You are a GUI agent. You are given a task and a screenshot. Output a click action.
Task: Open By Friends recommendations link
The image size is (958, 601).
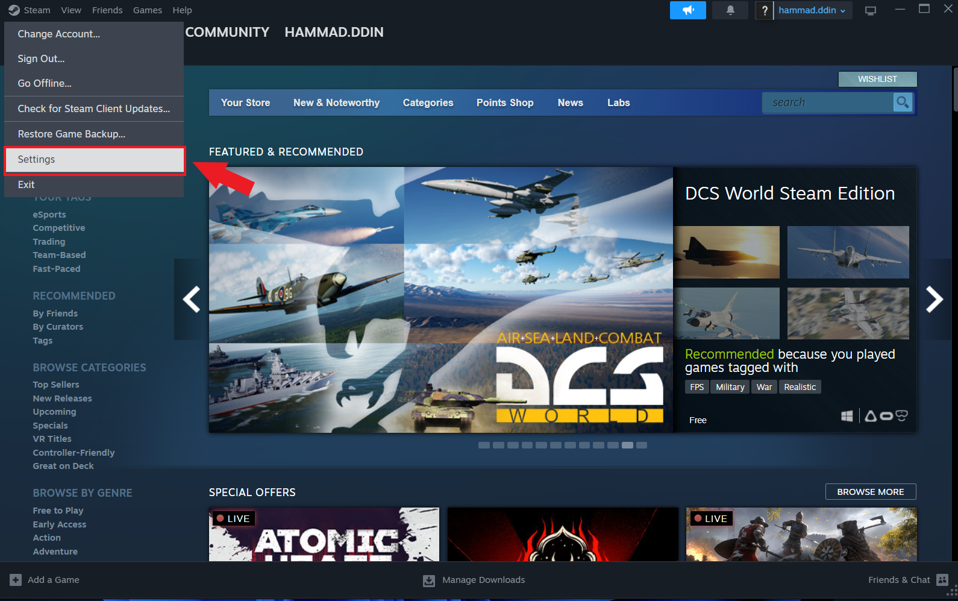55,313
